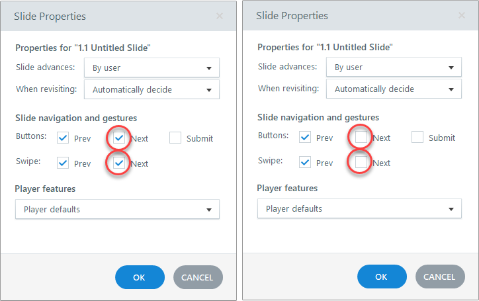The width and height of the screenshot is (479, 301).
Task: Enable Submit button checkbox in left dialog
Action: (x=175, y=138)
